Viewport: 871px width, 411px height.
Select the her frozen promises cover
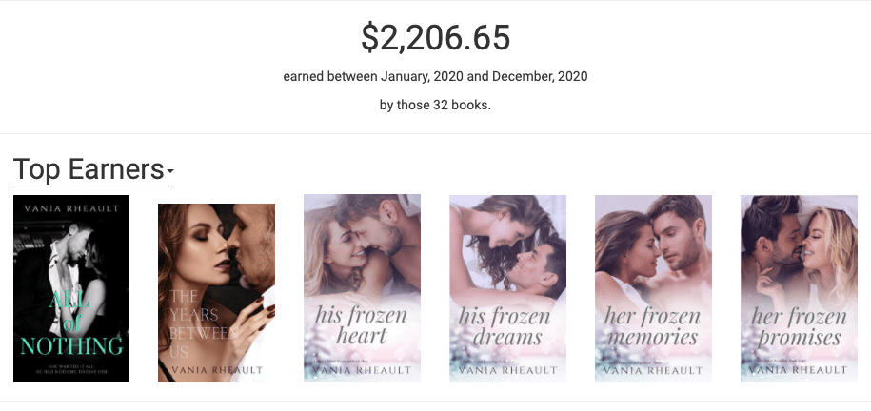coord(799,288)
